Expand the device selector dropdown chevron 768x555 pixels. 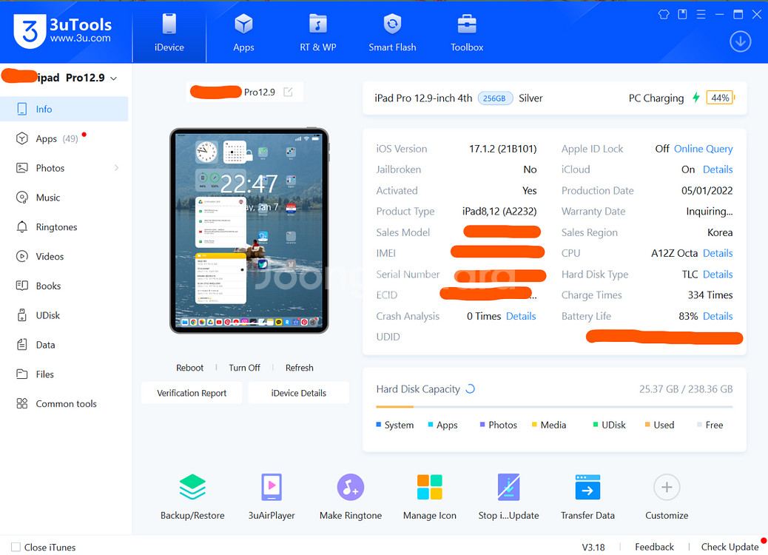114,78
